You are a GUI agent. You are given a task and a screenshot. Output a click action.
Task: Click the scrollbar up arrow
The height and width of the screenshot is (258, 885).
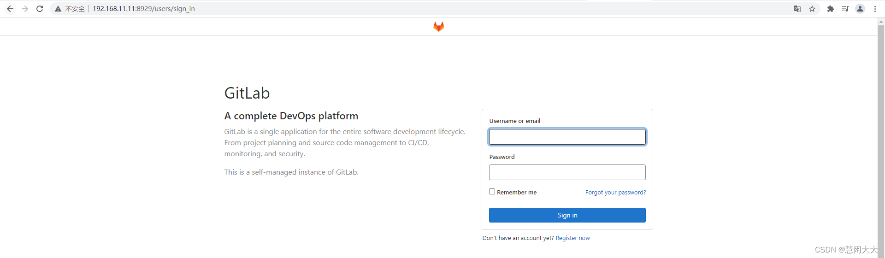click(x=881, y=21)
